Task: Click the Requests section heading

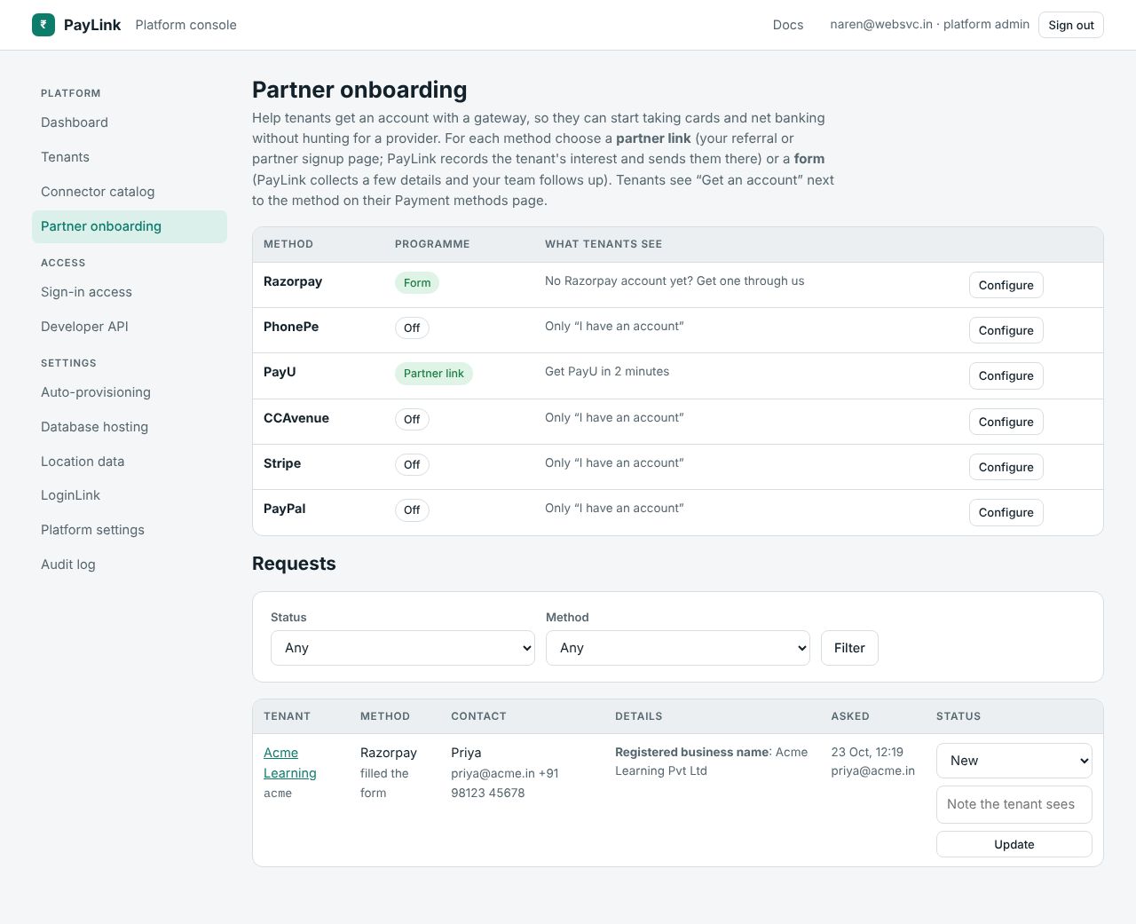Action: point(294,564)
